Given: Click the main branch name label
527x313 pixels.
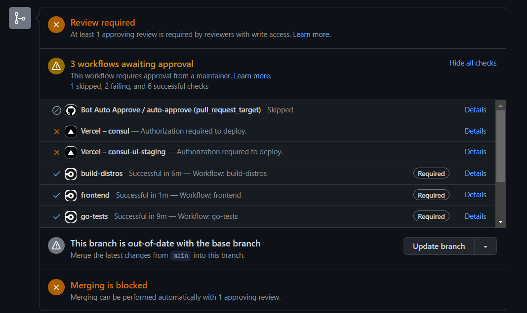Looking at the screenshot, I should coord(180,256).
